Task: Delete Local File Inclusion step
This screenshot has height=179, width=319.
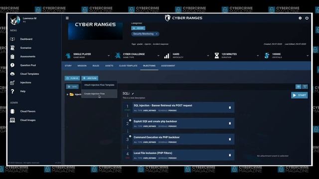Action: tap(230, 155)
